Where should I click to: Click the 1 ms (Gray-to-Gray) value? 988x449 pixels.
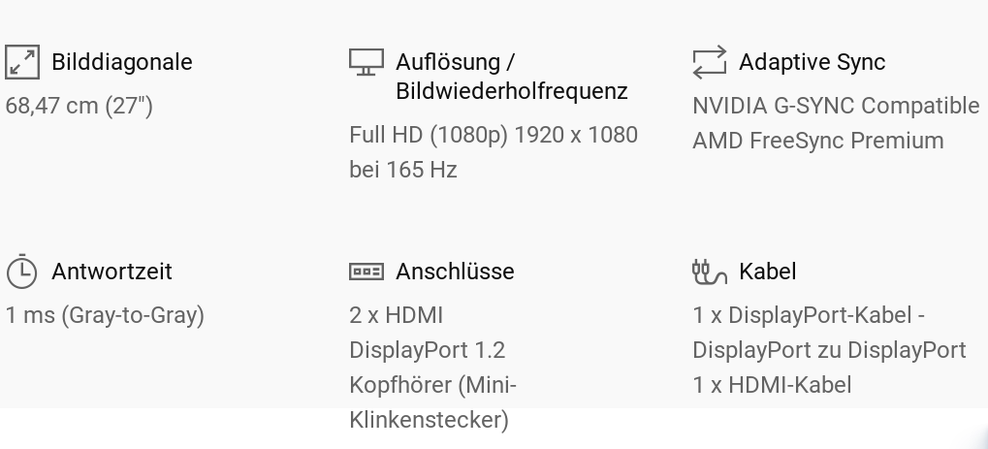(x=105, y=315)
